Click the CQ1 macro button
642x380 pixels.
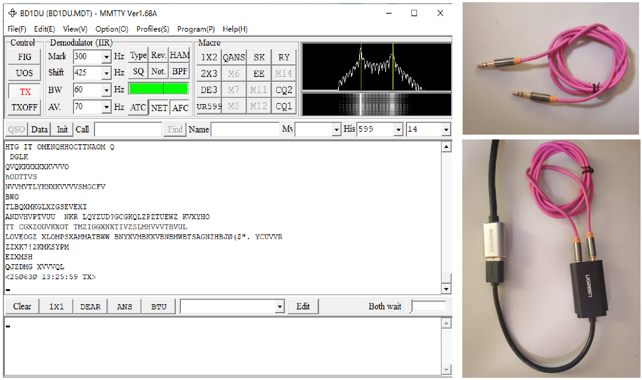pos(284,106)
